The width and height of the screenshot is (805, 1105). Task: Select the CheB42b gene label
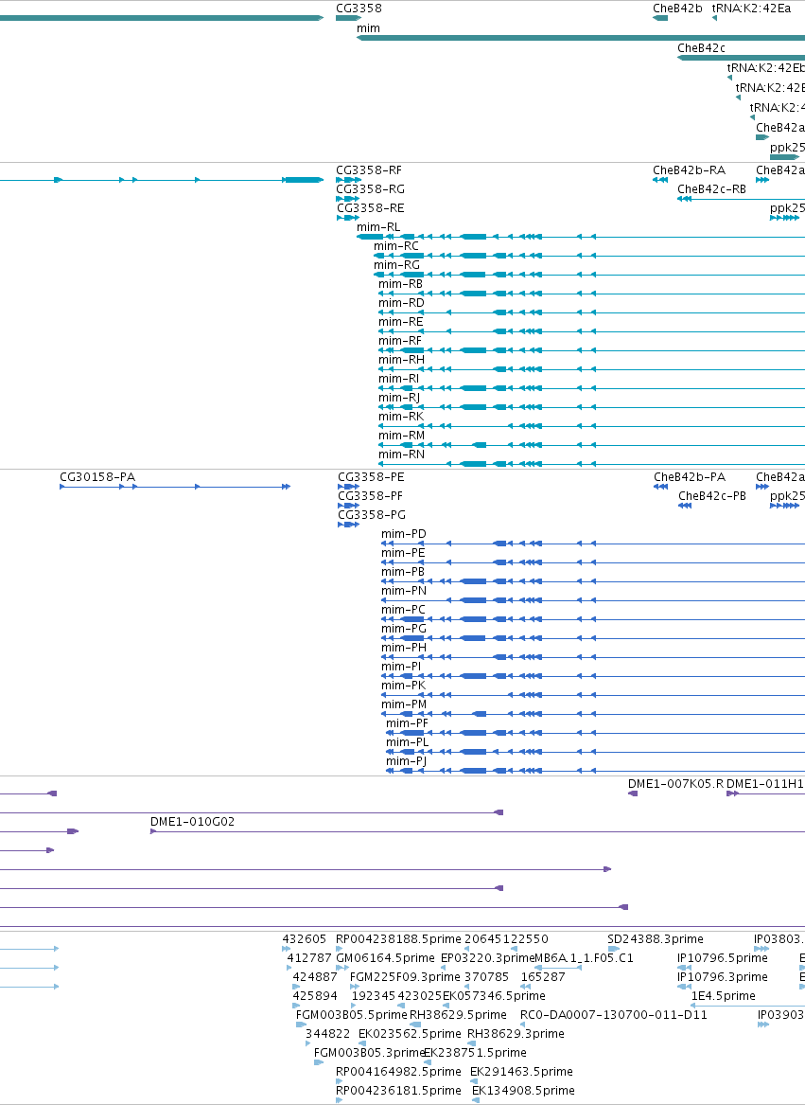(x=677, y=9)
